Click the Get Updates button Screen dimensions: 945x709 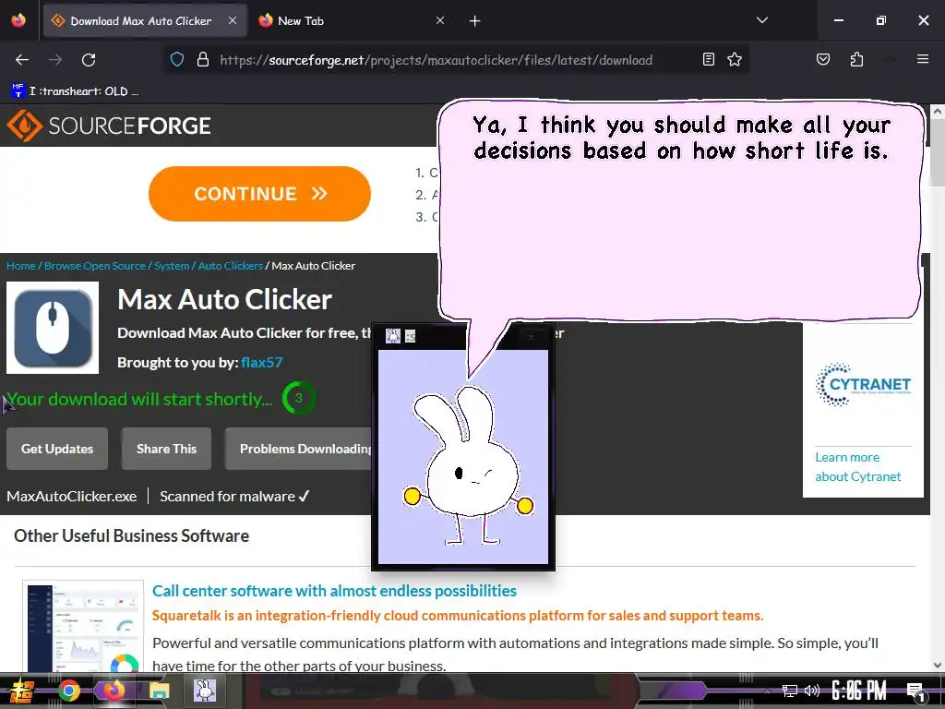pyautogui.click(x=57, y=449)
